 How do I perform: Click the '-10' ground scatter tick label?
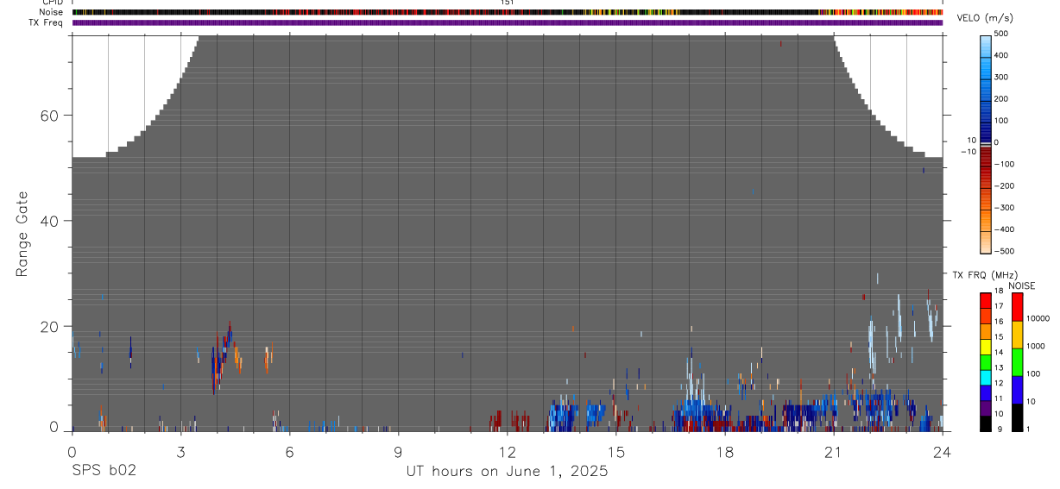point(969,152)
